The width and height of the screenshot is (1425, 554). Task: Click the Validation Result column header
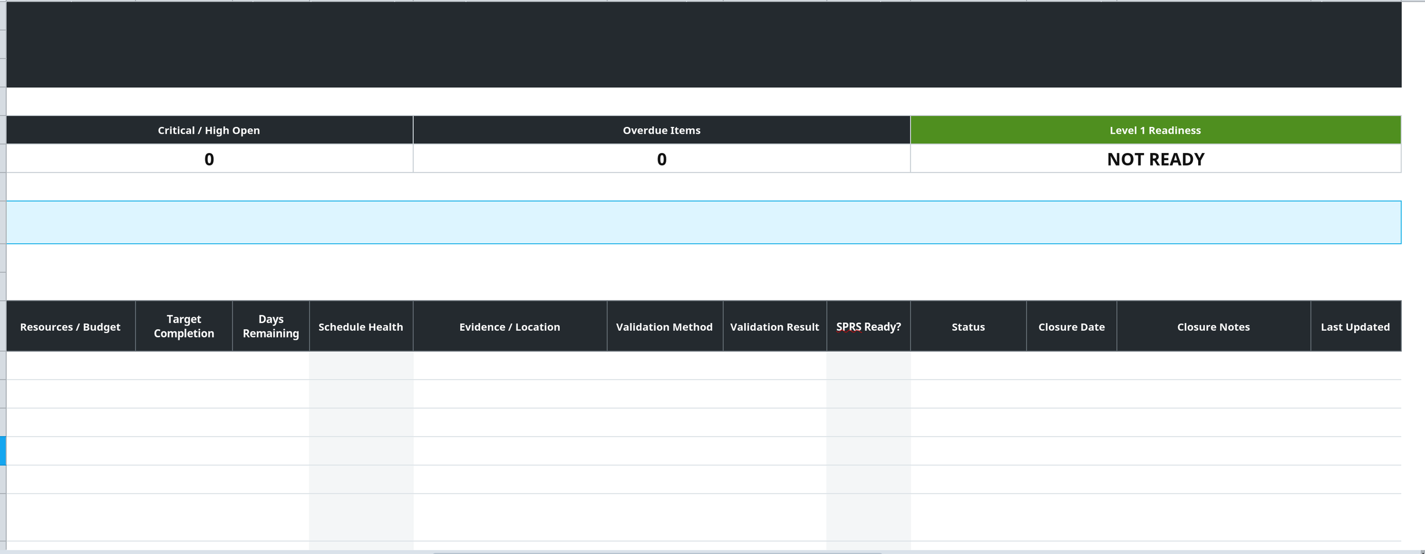pyautogui.click(x=775, y=326)
